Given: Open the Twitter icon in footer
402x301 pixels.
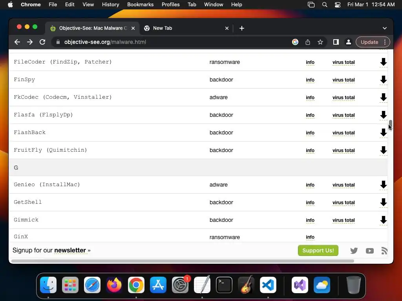Looking at the screenshot, I should pyautogui.click(x=354, y=250).
